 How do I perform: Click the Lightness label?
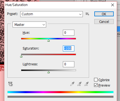point(30,64)
